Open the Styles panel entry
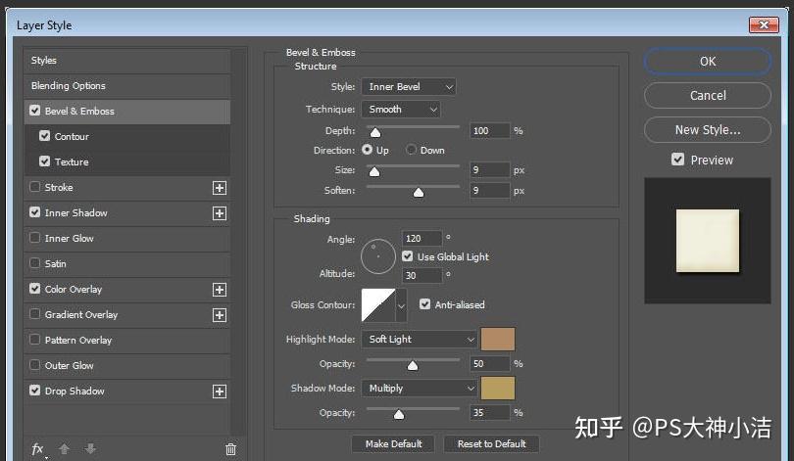794x461 pixels. [x=127, y=60]
